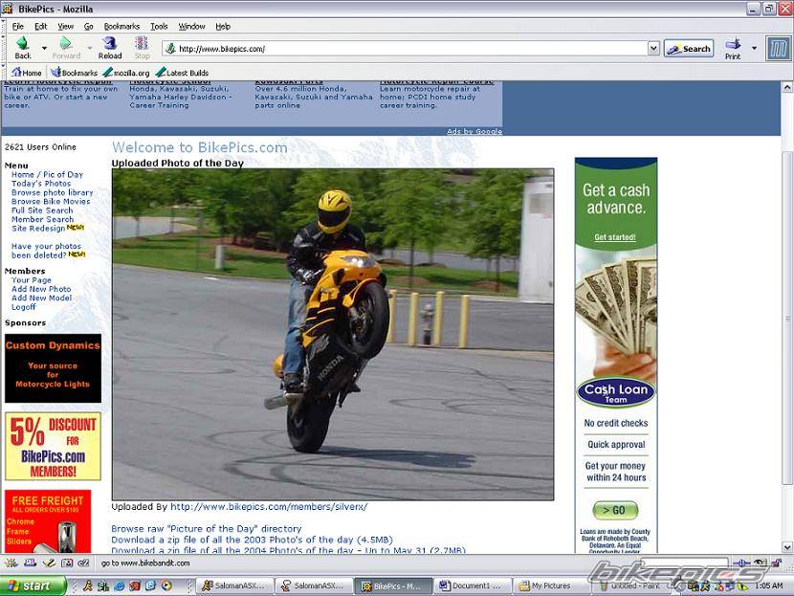Open Composer from status bar pen icon
This screenshot has width=794, height=596.
click(49, 563)
